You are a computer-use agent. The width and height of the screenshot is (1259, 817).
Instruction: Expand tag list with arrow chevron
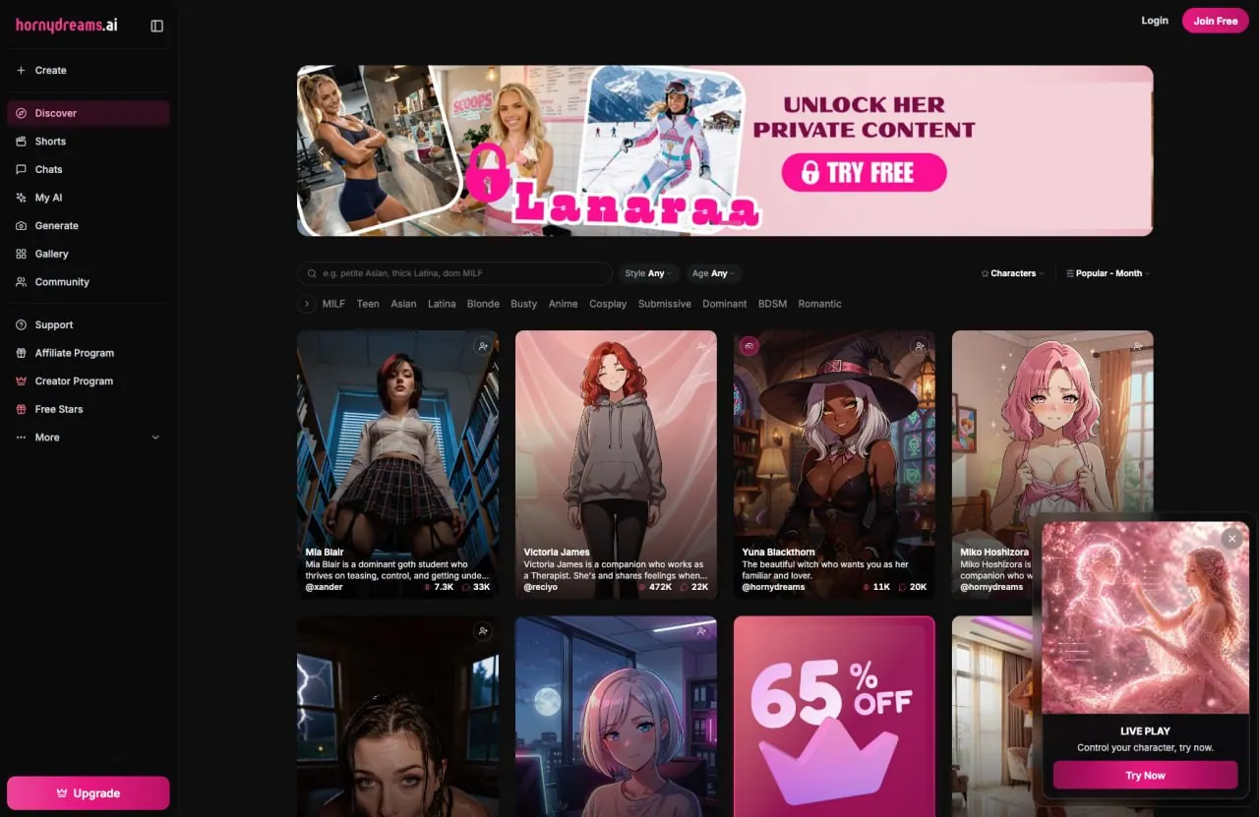pos(306,304)
